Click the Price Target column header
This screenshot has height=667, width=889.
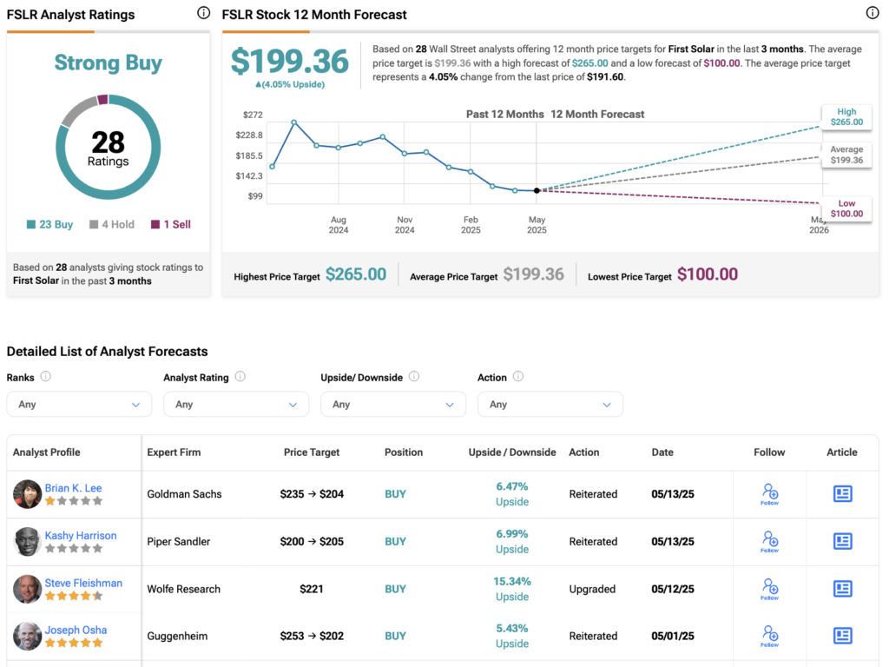point(312,452)
